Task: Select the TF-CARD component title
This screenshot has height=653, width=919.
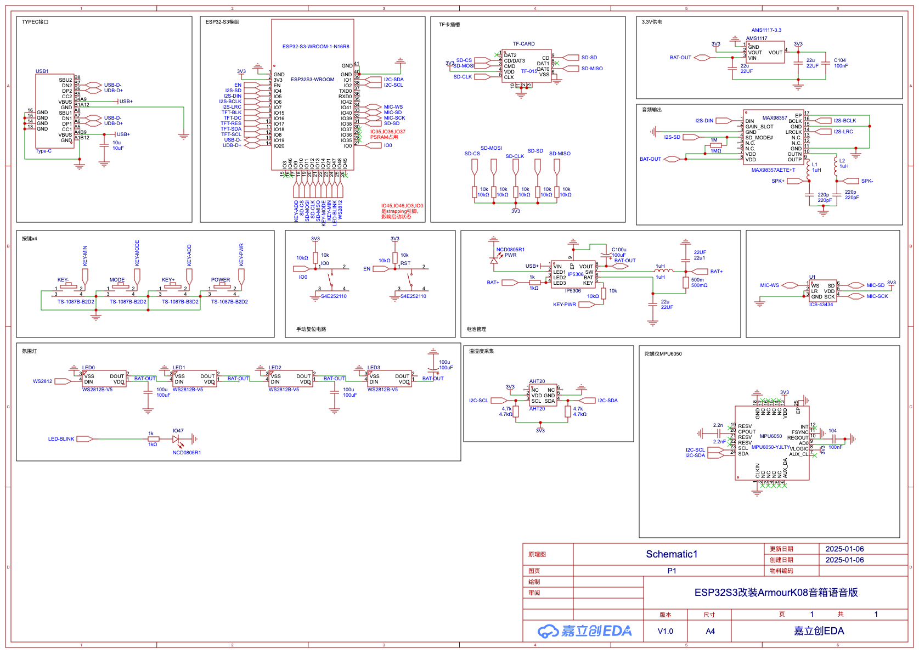Action: (x=523, y=44)
